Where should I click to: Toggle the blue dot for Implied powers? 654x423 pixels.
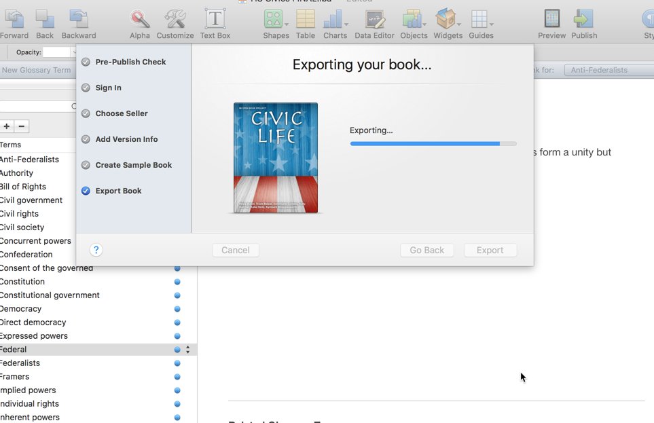pos(177,390)
